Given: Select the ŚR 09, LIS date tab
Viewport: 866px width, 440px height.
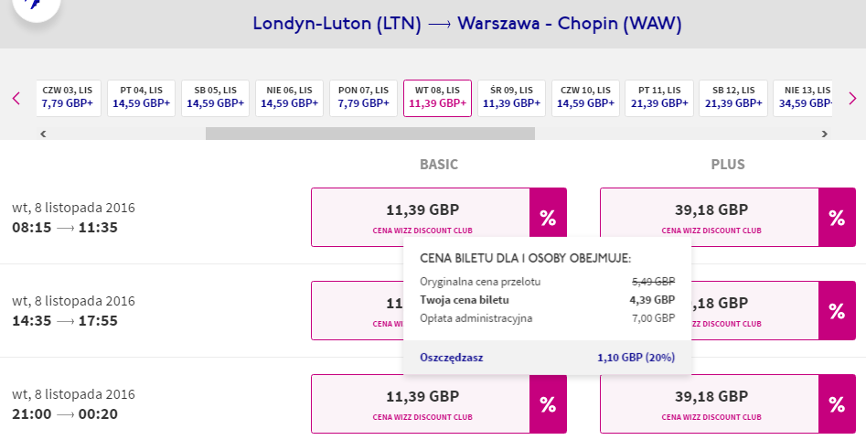Looking at the screenshot, I should [511, 99].
